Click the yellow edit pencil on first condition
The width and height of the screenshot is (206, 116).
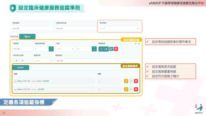[x=126, y=81]
